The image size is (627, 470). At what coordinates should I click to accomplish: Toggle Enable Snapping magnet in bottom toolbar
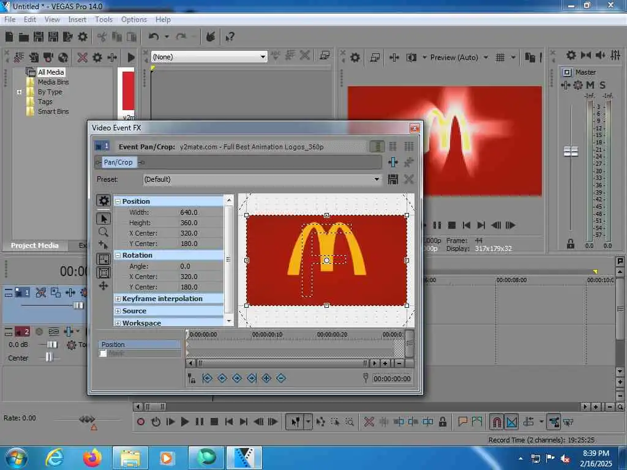tap(497, 422)
